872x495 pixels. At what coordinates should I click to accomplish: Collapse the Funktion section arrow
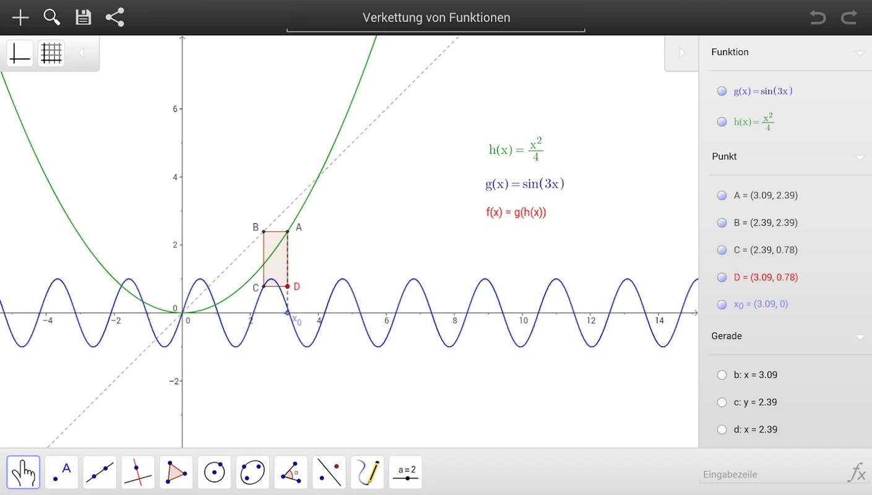[x=860, y=53]
